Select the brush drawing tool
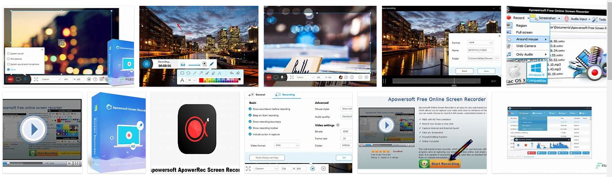 pyautogui.click(x=207, y=73)
